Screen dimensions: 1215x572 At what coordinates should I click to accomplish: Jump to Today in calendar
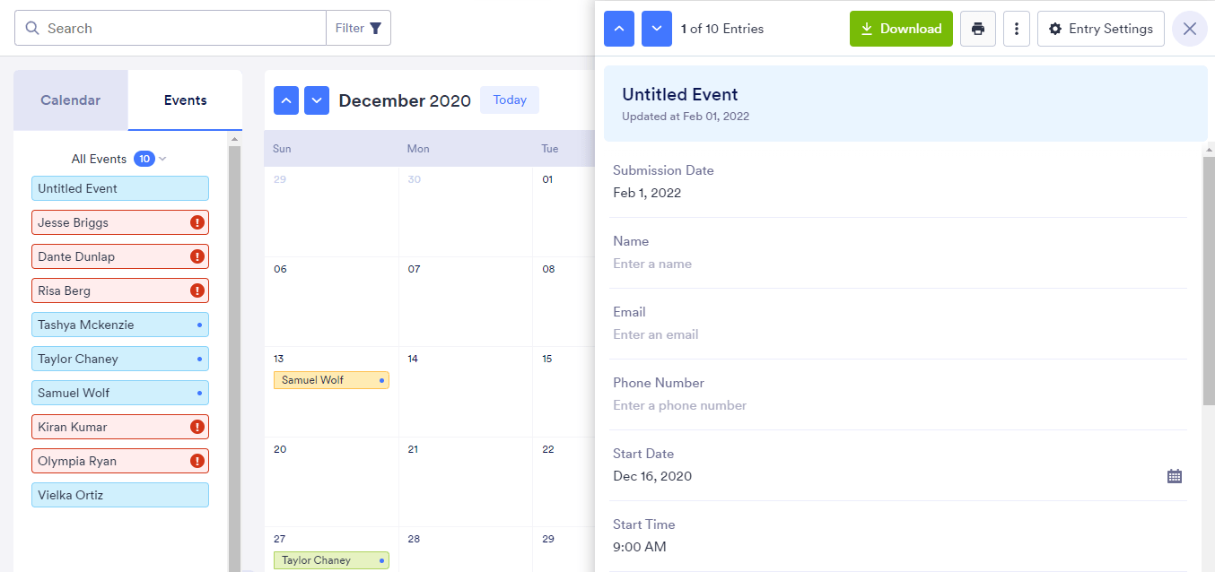pyautogui.click(x=510, y=100)
